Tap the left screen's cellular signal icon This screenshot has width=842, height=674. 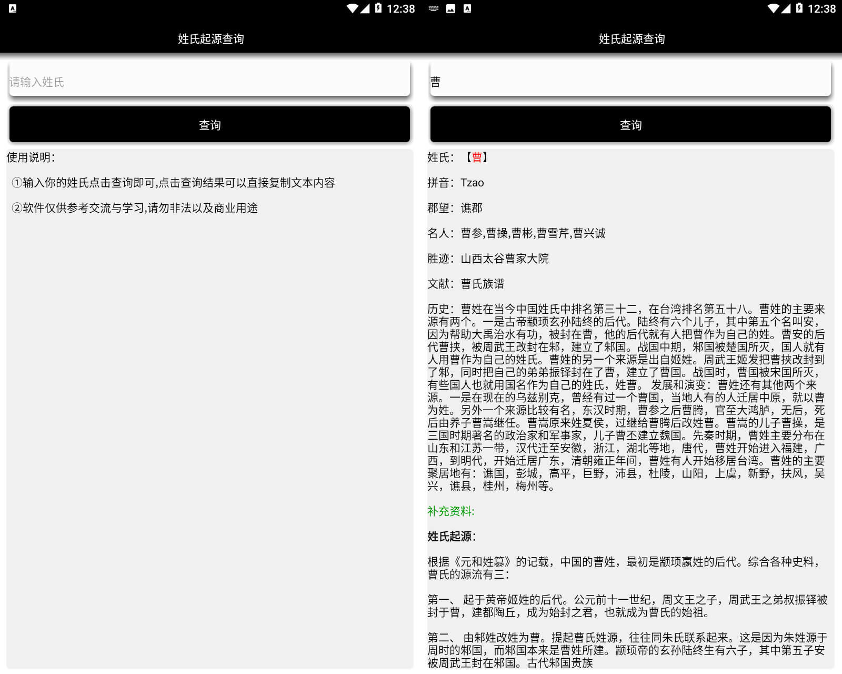tap(365, 8)
